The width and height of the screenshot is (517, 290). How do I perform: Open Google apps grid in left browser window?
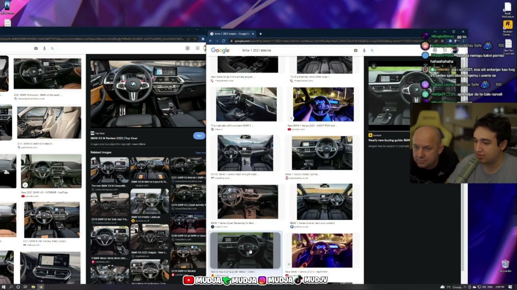pos(198,48)
